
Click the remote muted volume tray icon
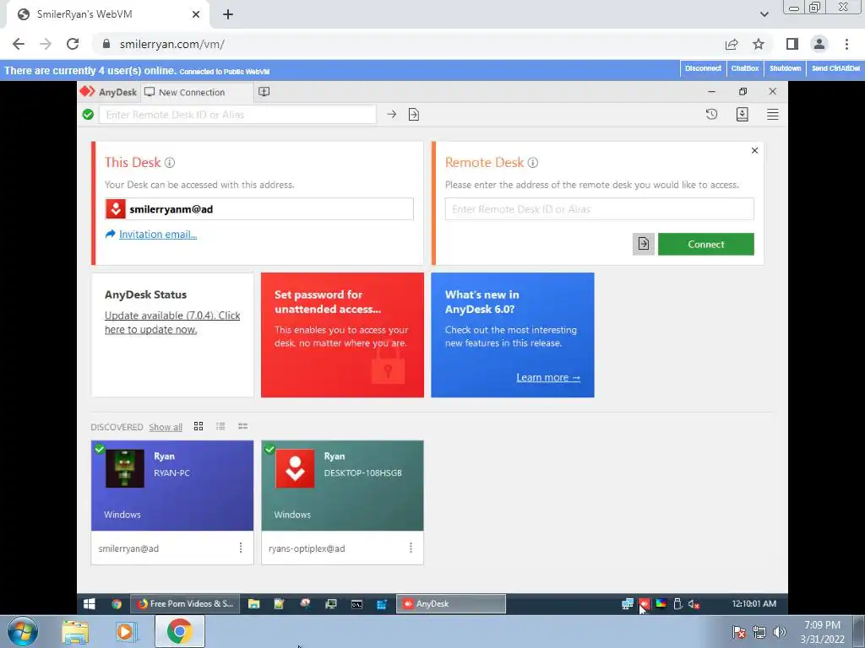click(x=694, y=604)
